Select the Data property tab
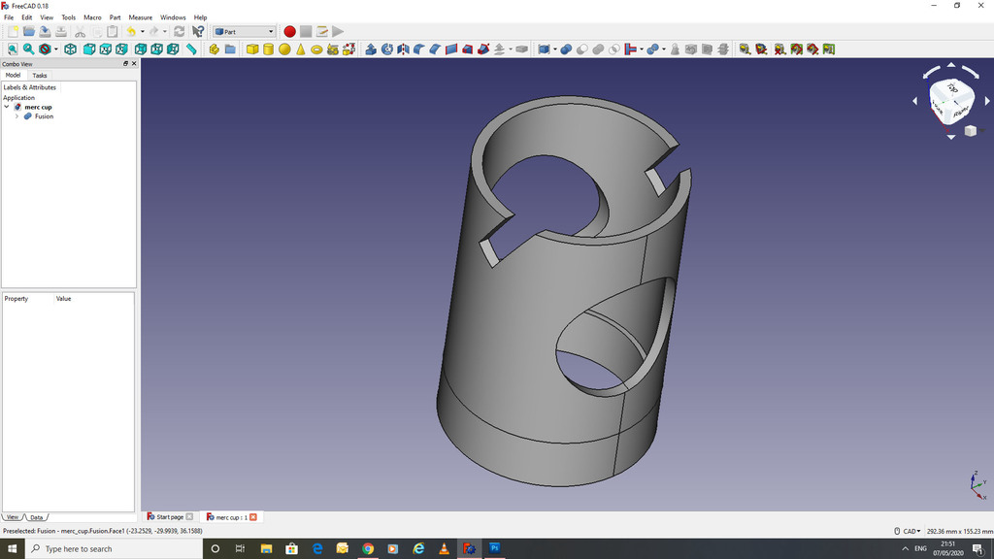Image resolution: width=994 pixels, height=559 pixels. pos(36,517)
